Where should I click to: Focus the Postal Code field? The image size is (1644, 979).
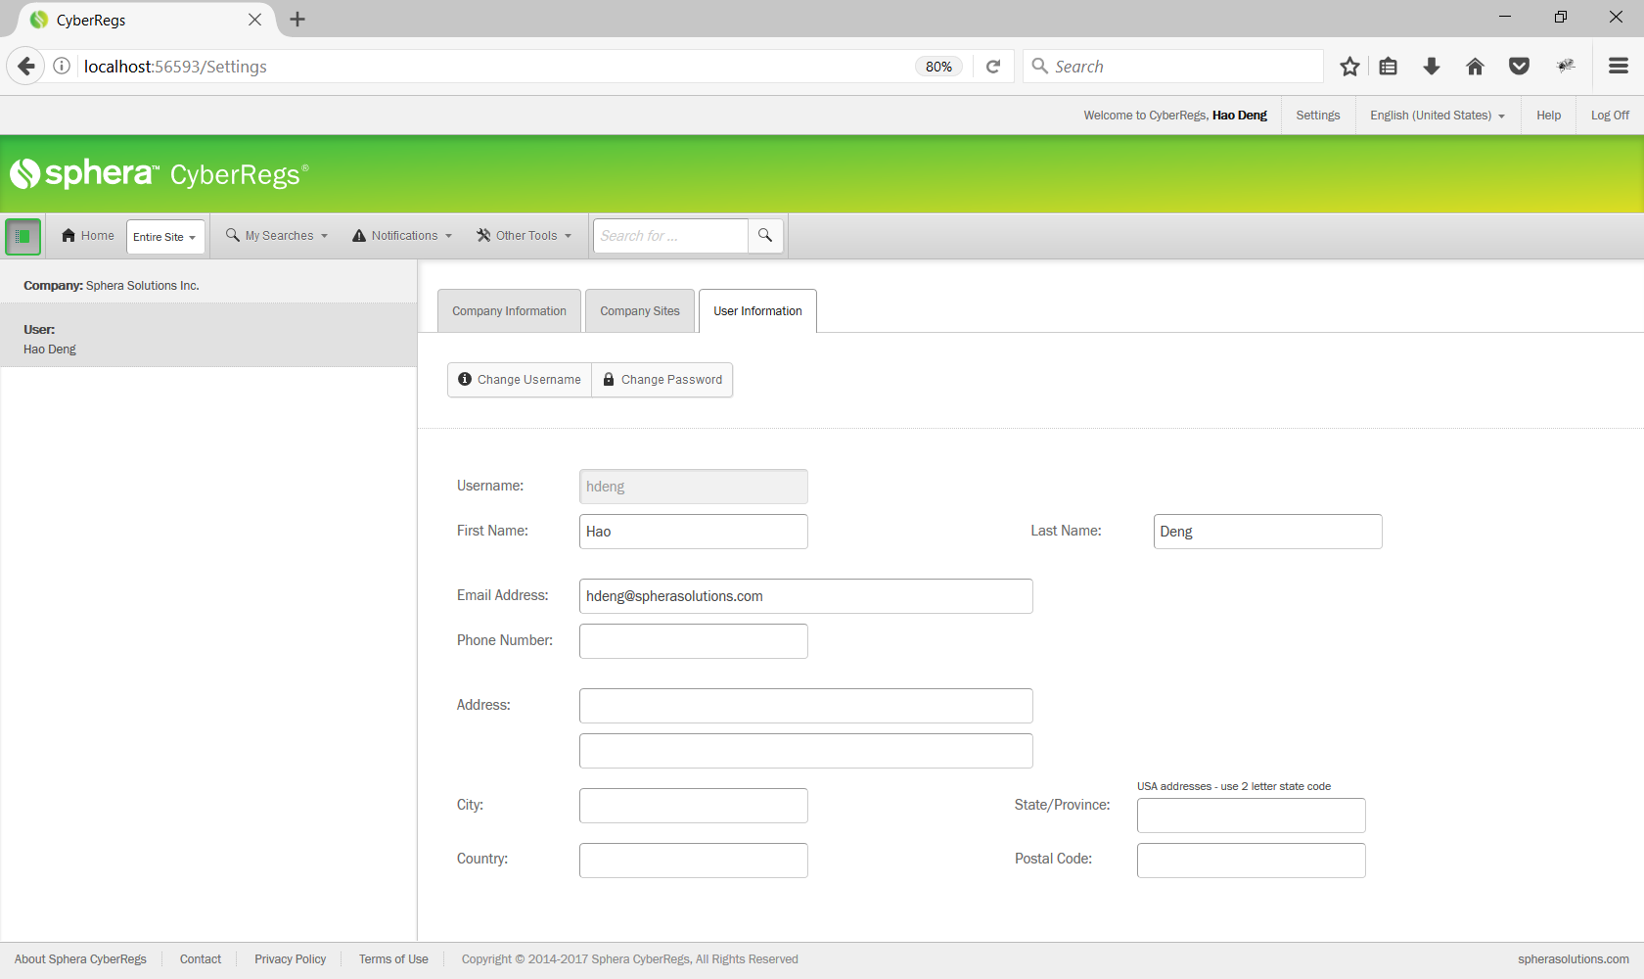tap(1252, 861)
